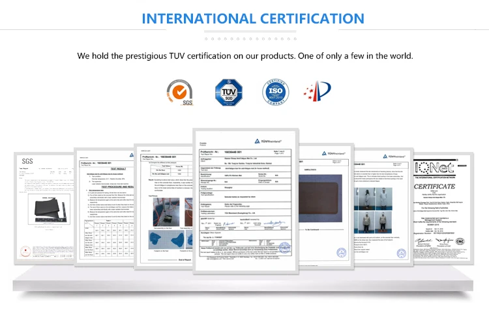This screenshot has height=311, width=489.
Task: Open the SGS test report document thumbnail
Action: (44, 208)
